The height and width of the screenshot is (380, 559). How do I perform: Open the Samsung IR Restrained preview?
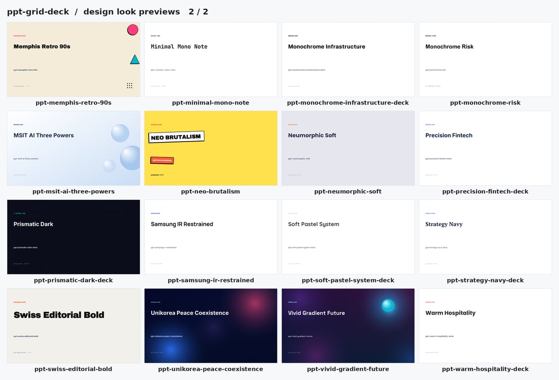point(211,237)
